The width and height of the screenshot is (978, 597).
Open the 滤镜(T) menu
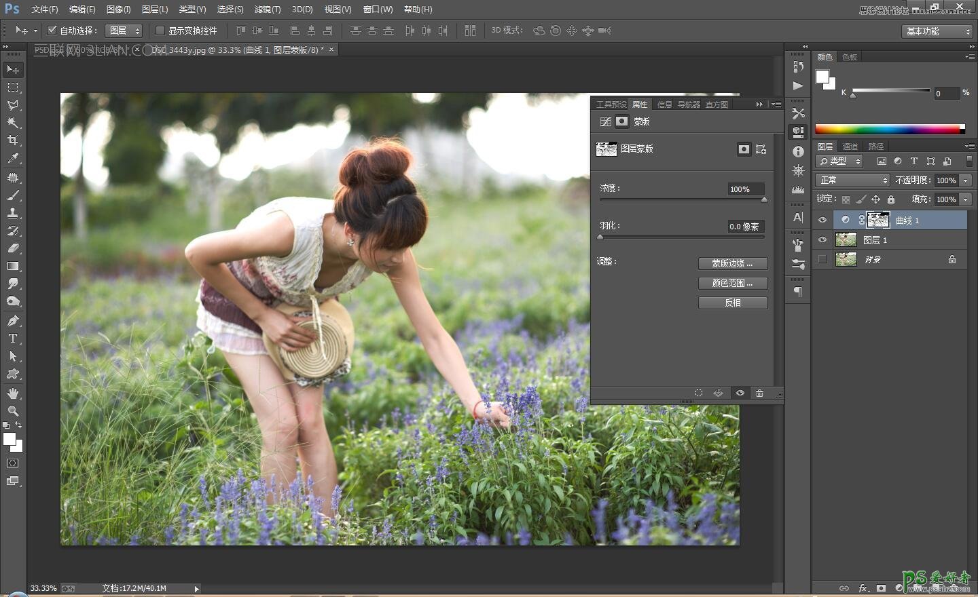tap(267, 9)
